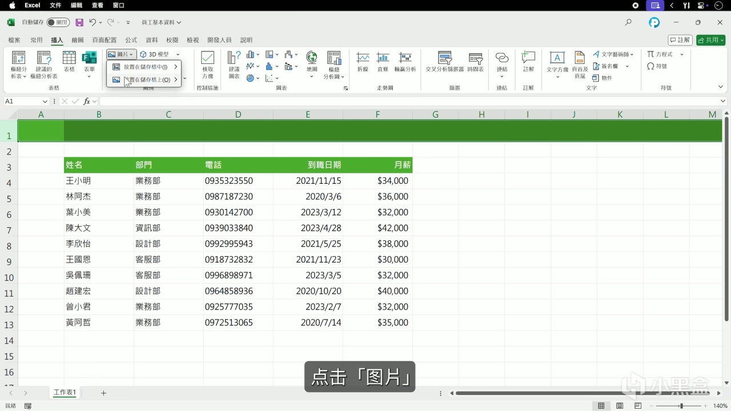Screen dimensions: 731x411
Task: Add a new sheet with plus button
Action: pyautogui.click(x=103, y=393)
